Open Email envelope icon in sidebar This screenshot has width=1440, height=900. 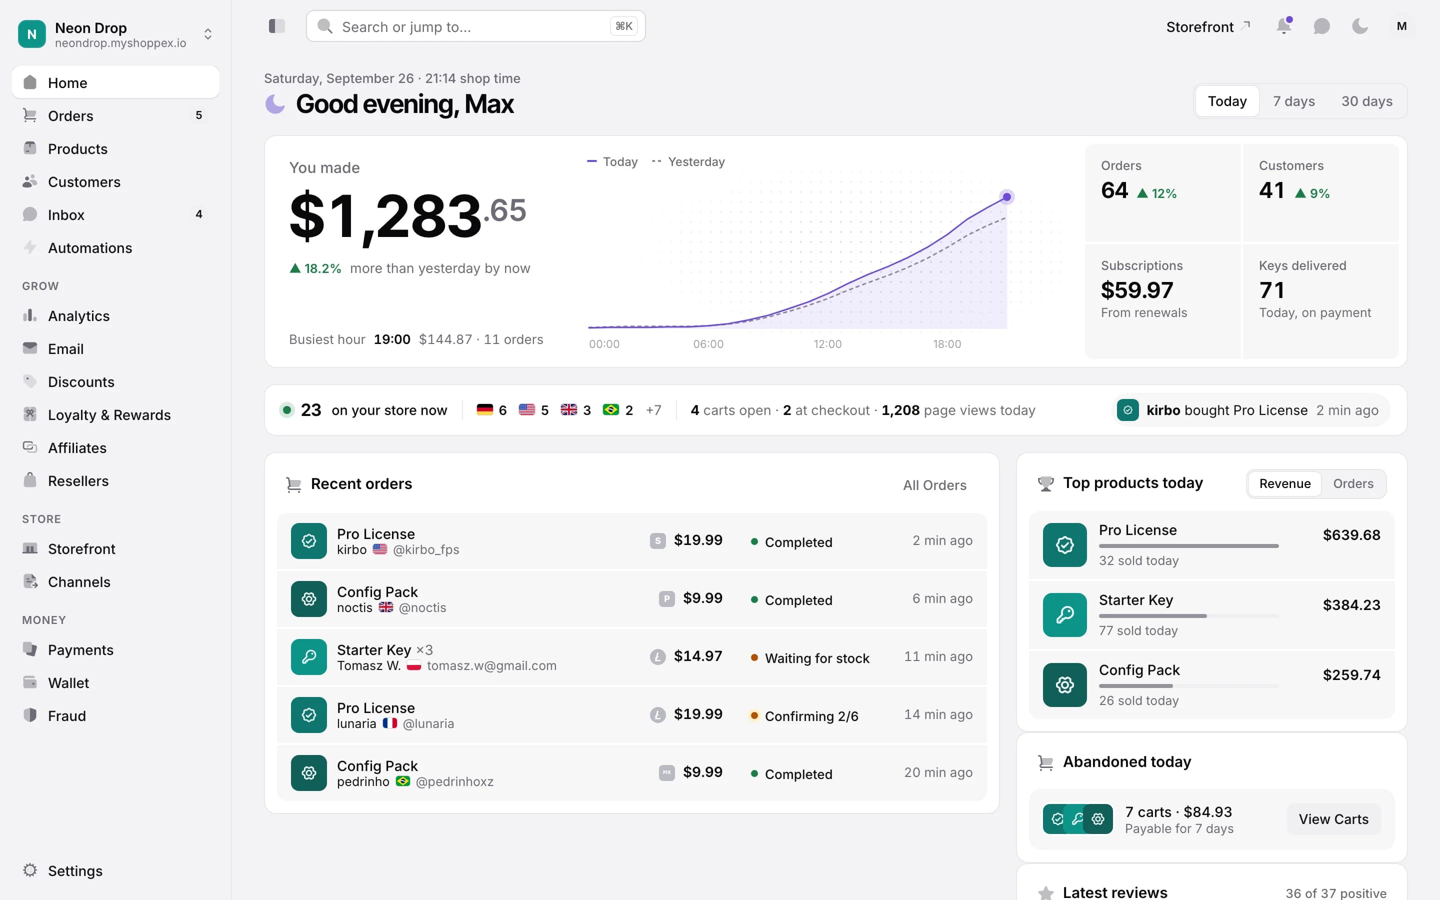[30, 348]
